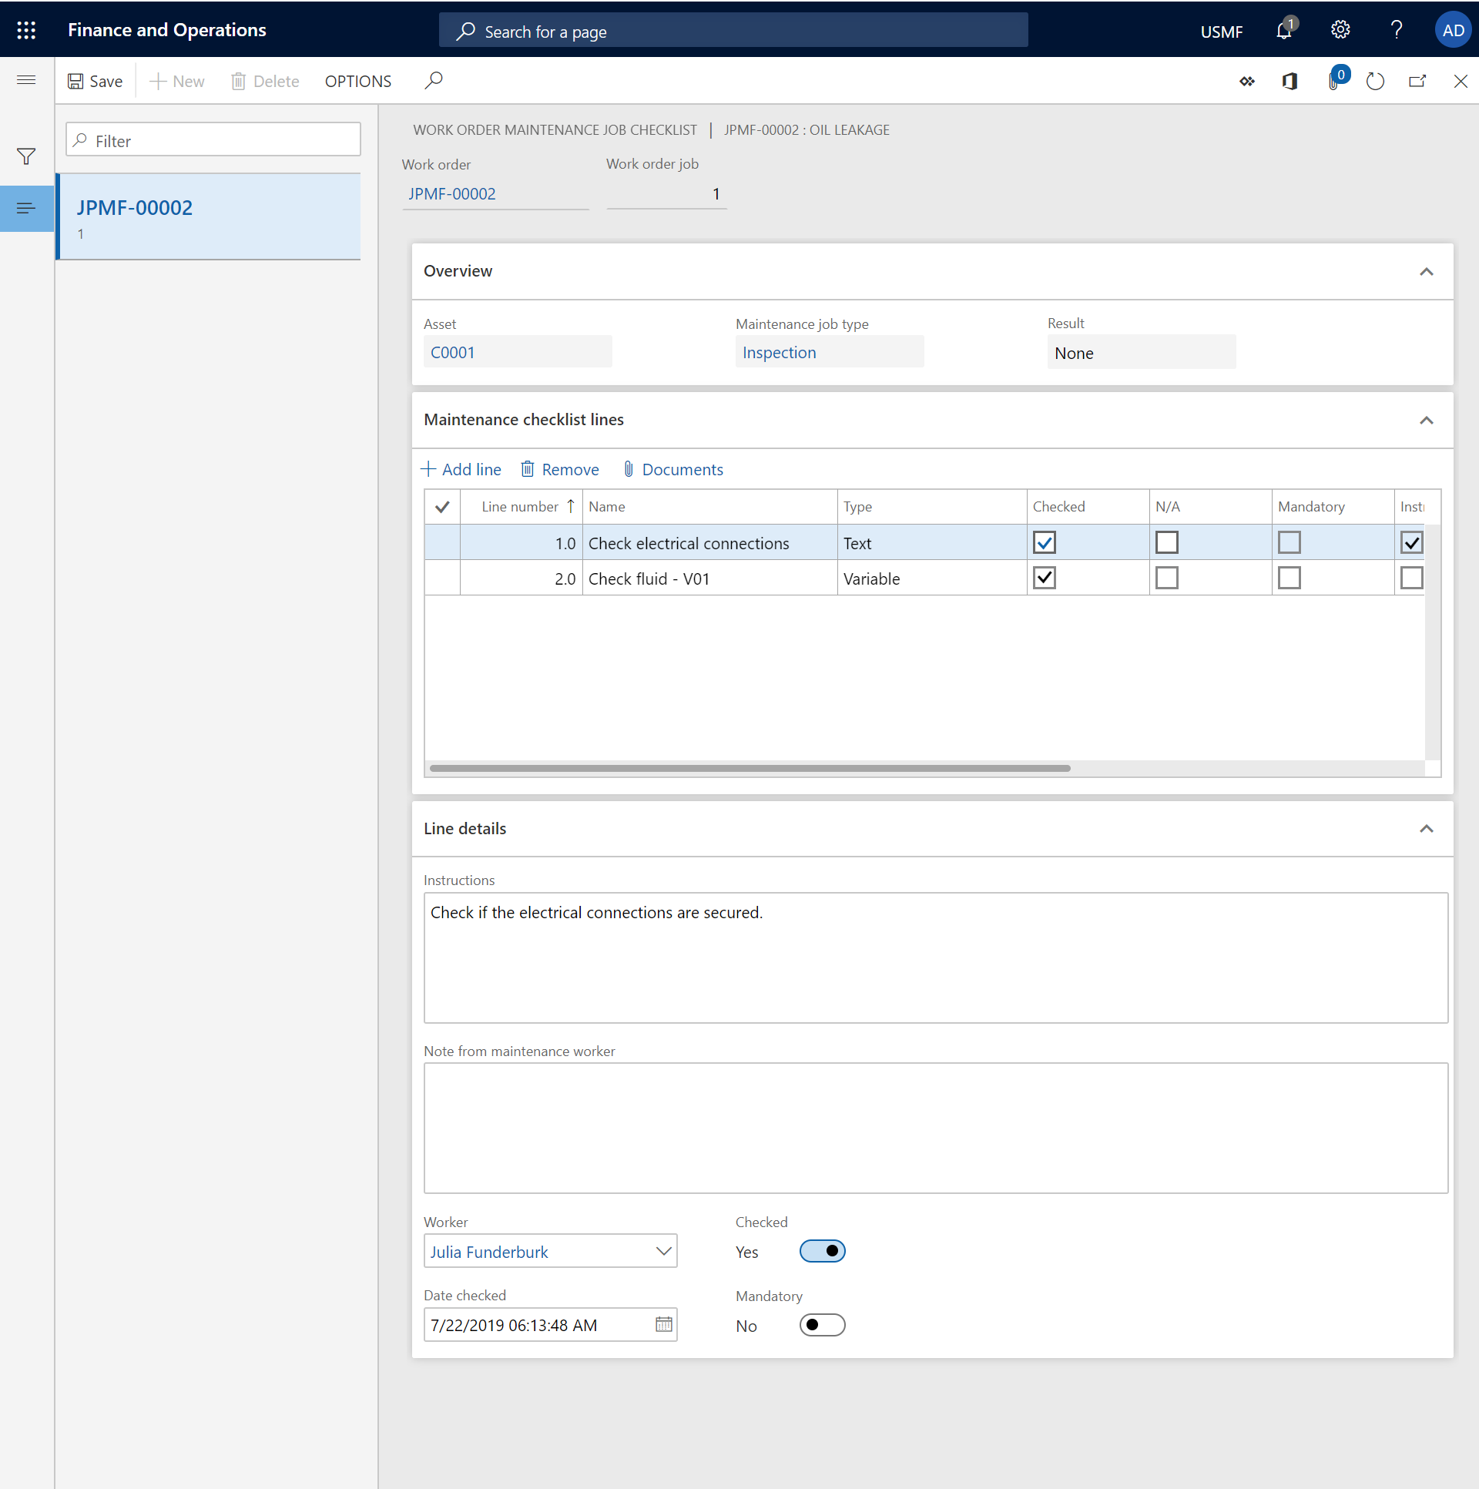
Task: Toggle the Mandatory switch to Yes
Action: pyautogui.click(x=822, y=1325)
